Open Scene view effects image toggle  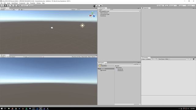point(22,9)
